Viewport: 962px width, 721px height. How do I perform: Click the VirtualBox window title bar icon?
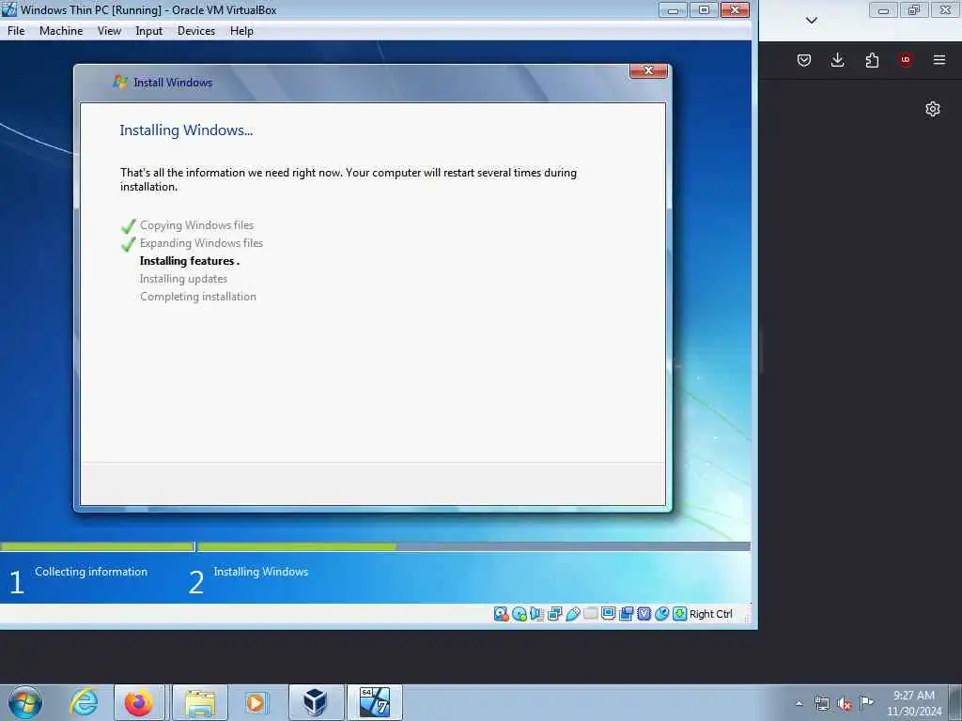[9, 9]
